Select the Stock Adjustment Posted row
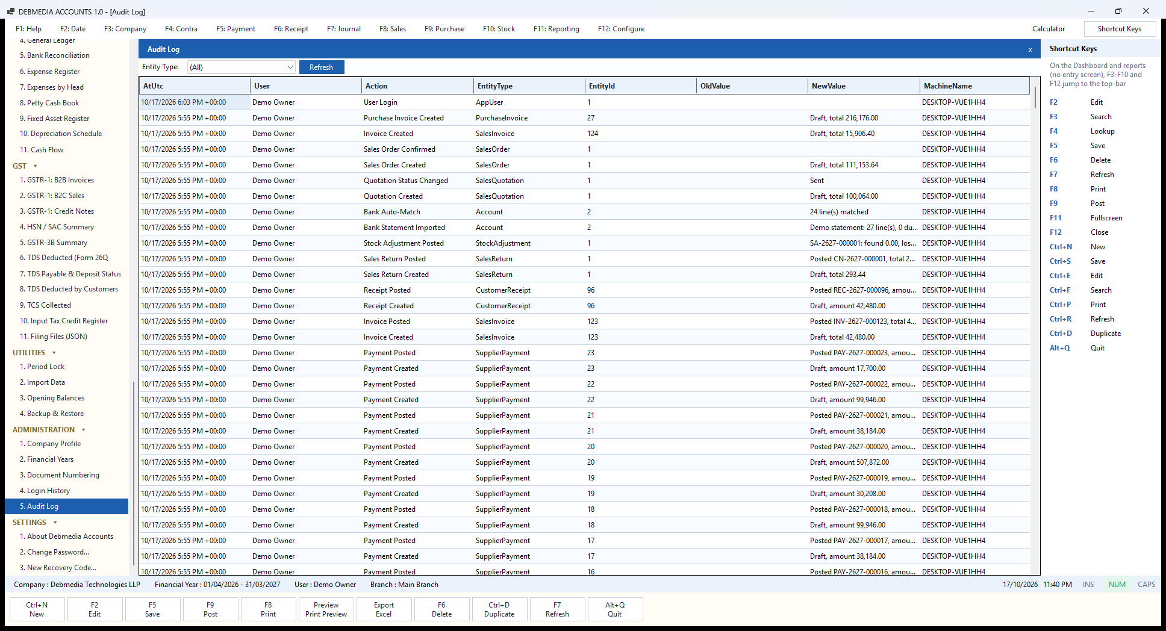Viewport: 1166px width, 631px height. coord(584,243)
